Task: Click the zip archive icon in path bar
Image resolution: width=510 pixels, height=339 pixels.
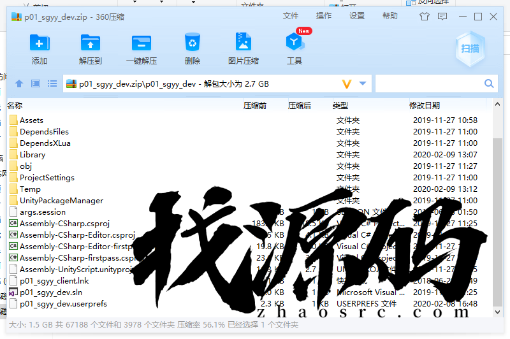Action: pos(71,84)
